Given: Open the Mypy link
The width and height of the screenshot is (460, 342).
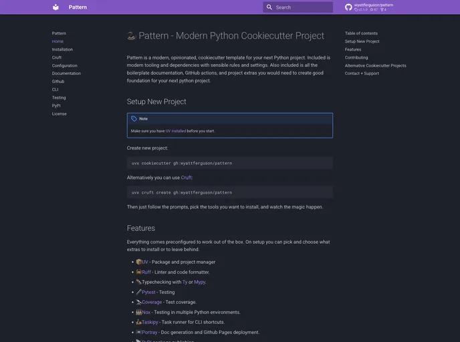Looking at the screenshot, I should (199, 282).
